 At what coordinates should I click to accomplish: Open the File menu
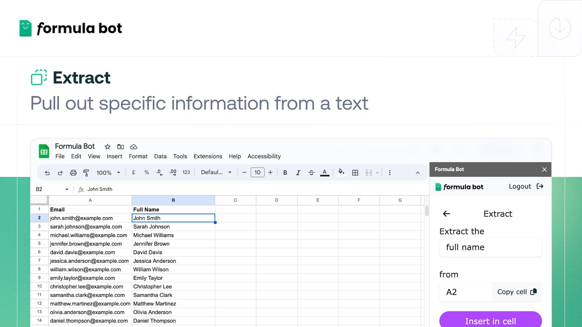coord(60,156)
